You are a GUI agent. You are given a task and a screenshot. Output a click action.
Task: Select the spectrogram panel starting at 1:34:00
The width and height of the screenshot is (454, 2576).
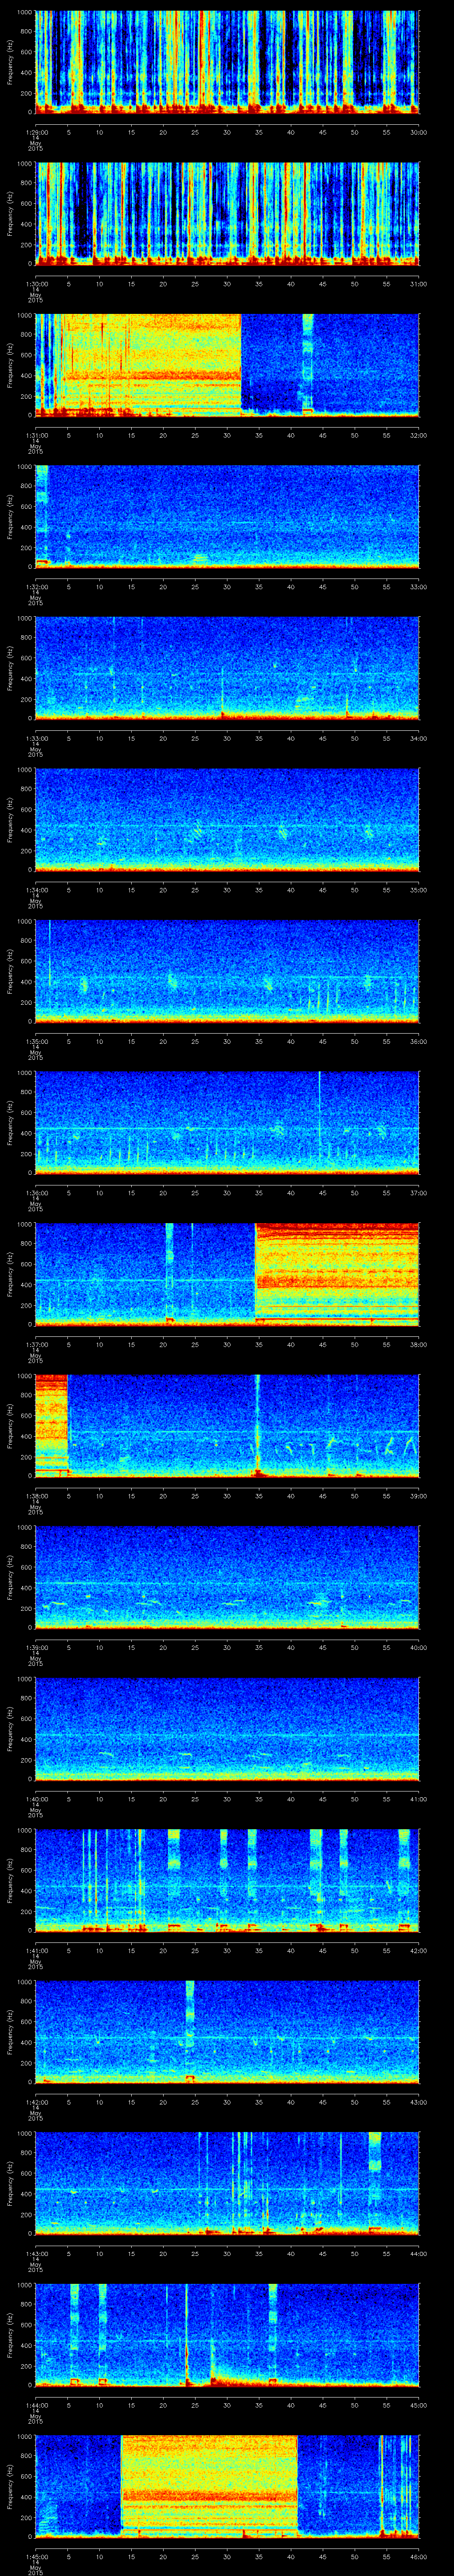click(x=227, y=819)
